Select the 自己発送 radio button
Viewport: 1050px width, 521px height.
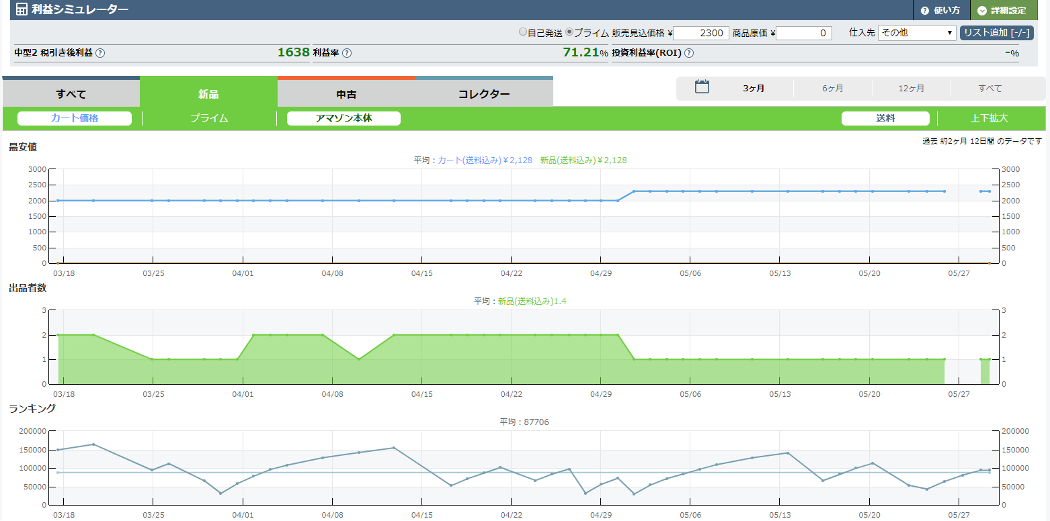[x=523, y=32]
